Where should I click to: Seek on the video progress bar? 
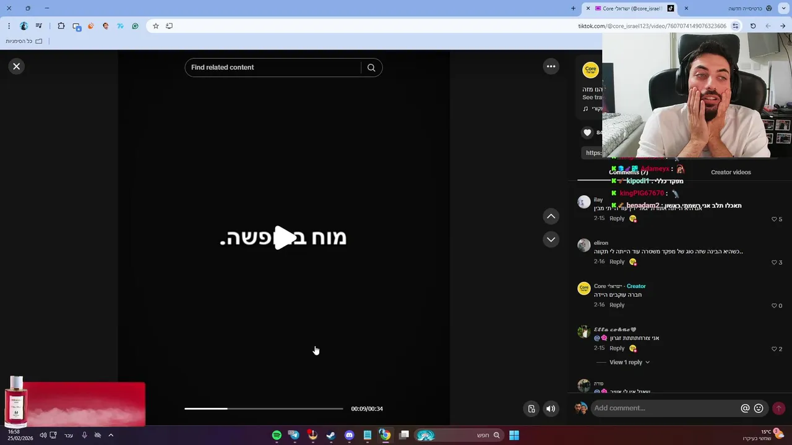(x=264, y=409)
